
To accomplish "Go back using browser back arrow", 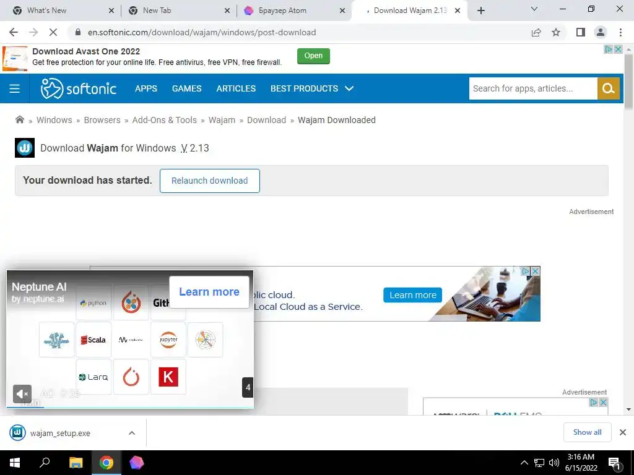I will pyautogui.click(x=14, y=32).
